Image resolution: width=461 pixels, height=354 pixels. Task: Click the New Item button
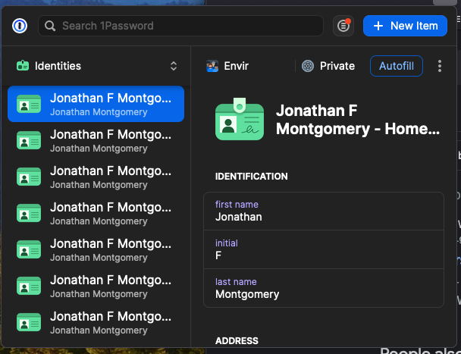coord(405,26)
